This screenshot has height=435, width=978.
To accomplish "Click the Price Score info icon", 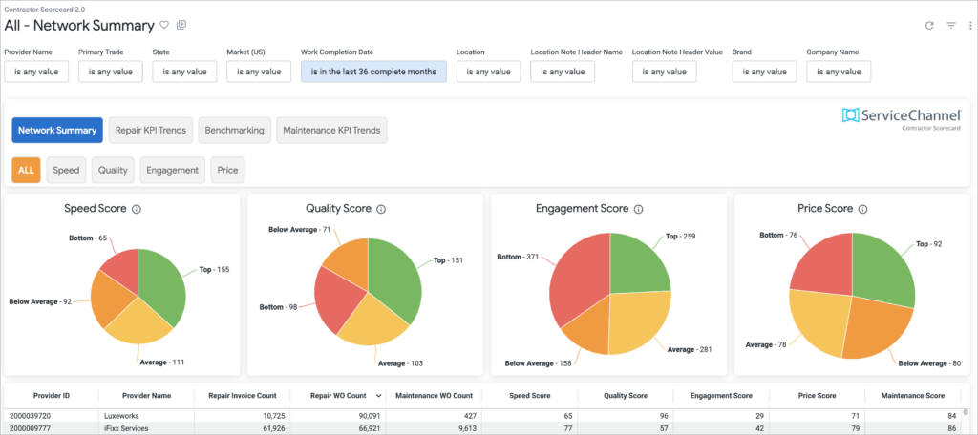I will pyautogui.click(x=863, y=209).
